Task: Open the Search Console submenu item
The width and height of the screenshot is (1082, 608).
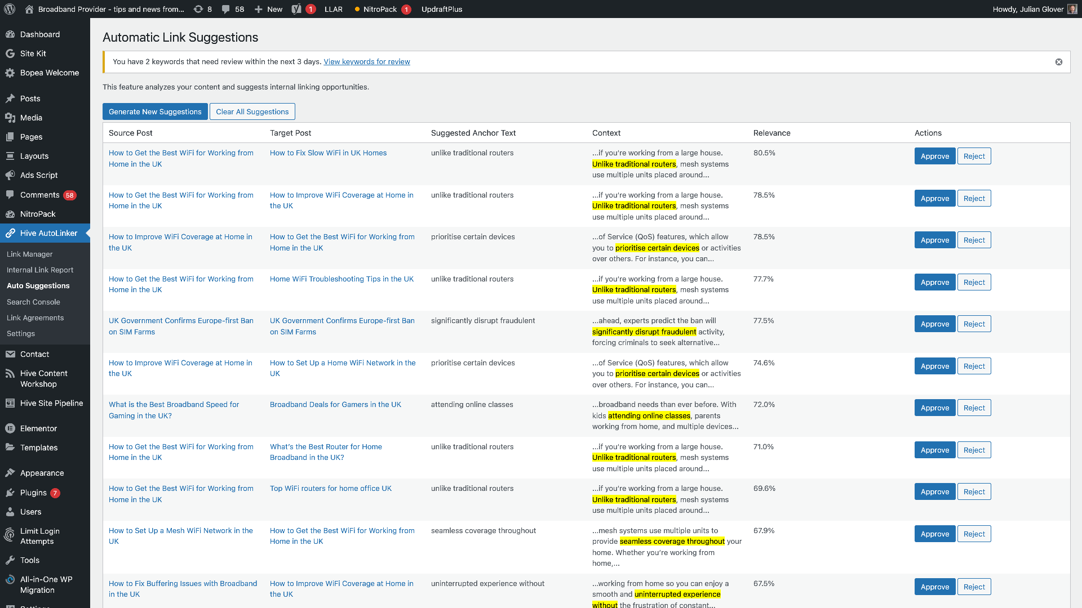Action: [33, 302]
